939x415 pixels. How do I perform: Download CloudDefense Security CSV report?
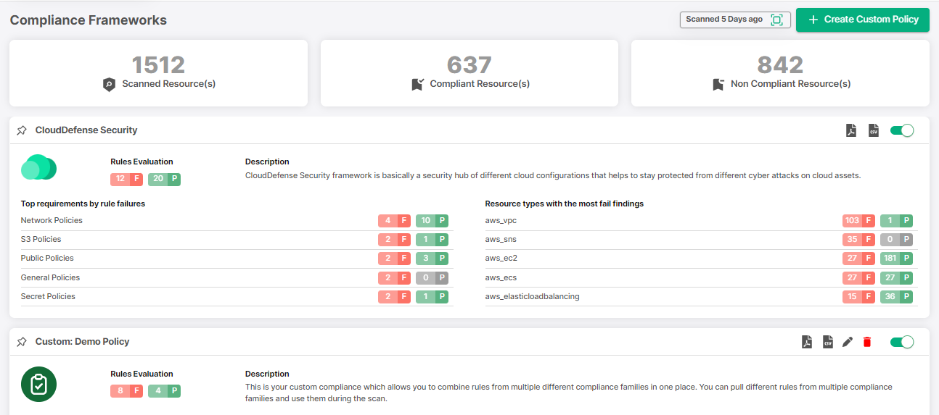874,130
